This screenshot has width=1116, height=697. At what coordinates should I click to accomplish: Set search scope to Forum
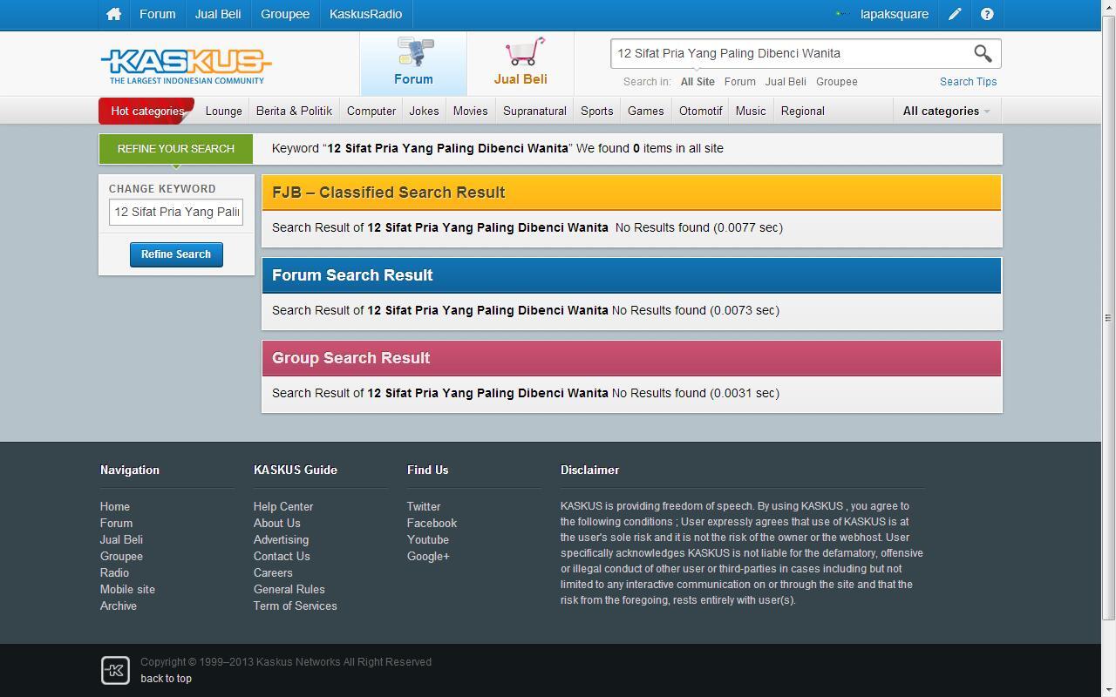click(x=739, y=82)
